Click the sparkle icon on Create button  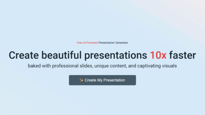(81, 80)
